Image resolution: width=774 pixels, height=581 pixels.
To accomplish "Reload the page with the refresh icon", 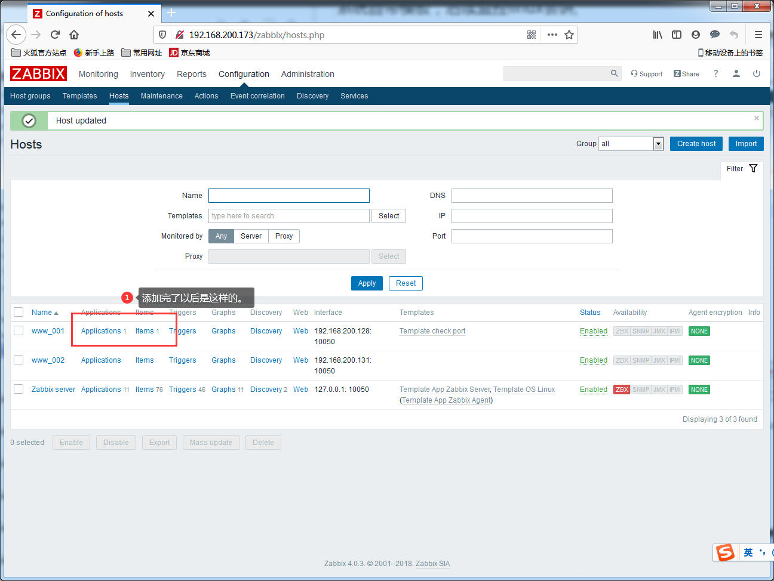I will coord(55,35).
